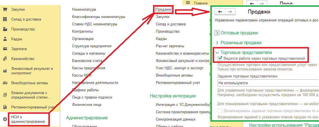The width and height of the screenshot is (319, 127).
Task: Click the Казначейство coins icon
Action: point(5,59)
